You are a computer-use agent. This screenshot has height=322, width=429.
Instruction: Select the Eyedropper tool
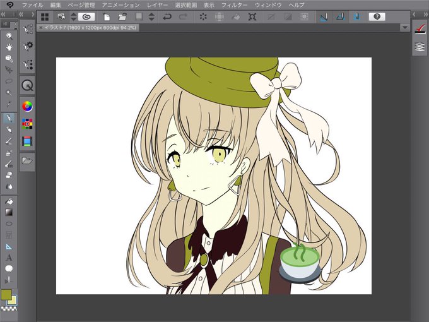(x=9, y=104)
